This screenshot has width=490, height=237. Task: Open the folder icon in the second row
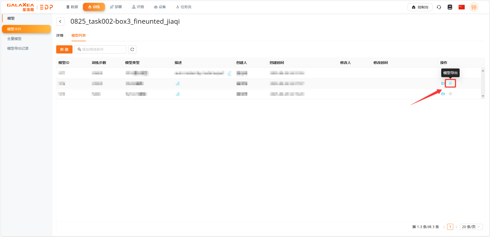click(x=443, y=83)
